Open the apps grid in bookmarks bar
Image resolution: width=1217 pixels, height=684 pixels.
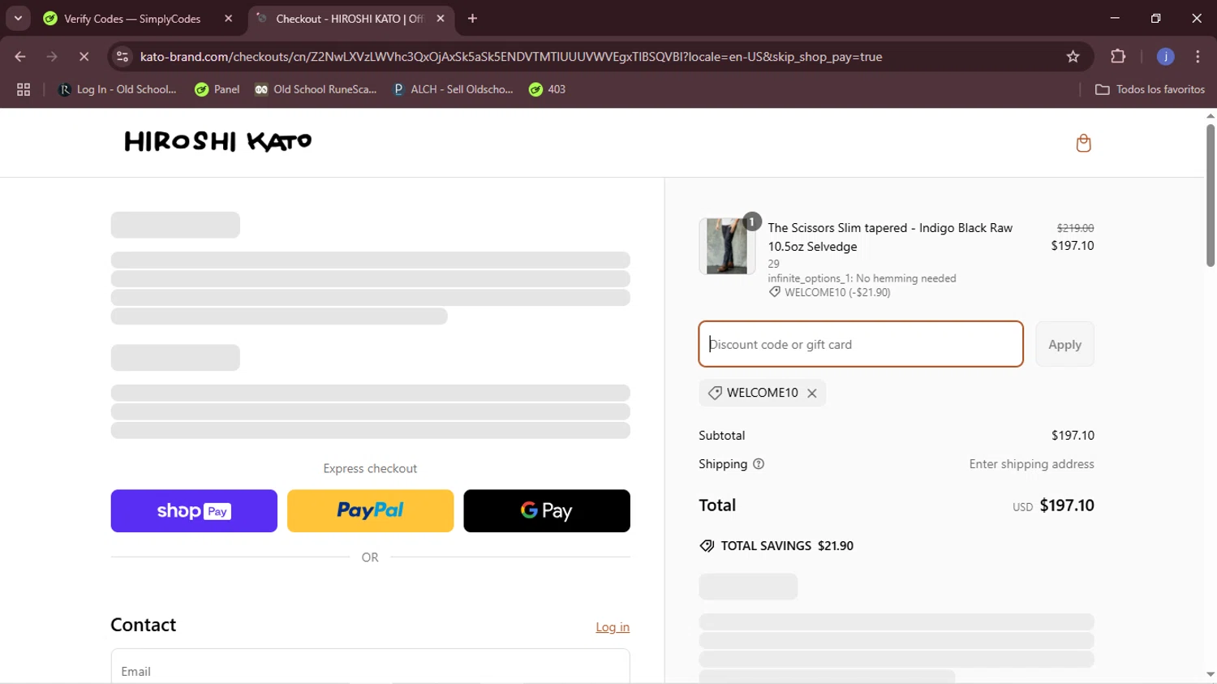(24, 89)
